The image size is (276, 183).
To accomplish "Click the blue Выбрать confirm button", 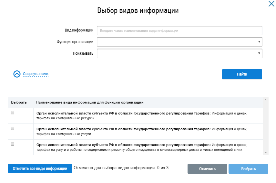I will pyautogui.click(x=248, y=169).
